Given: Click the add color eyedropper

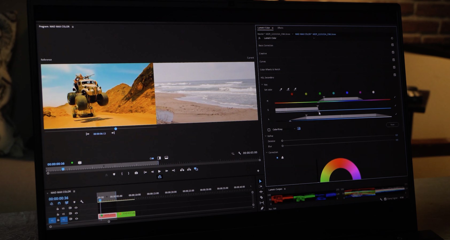Looking at the screenshot, I should pos(288,89).
